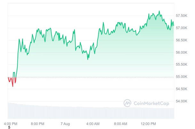
Task: Select the 54.50K price axis label
Action: (184, 89)
